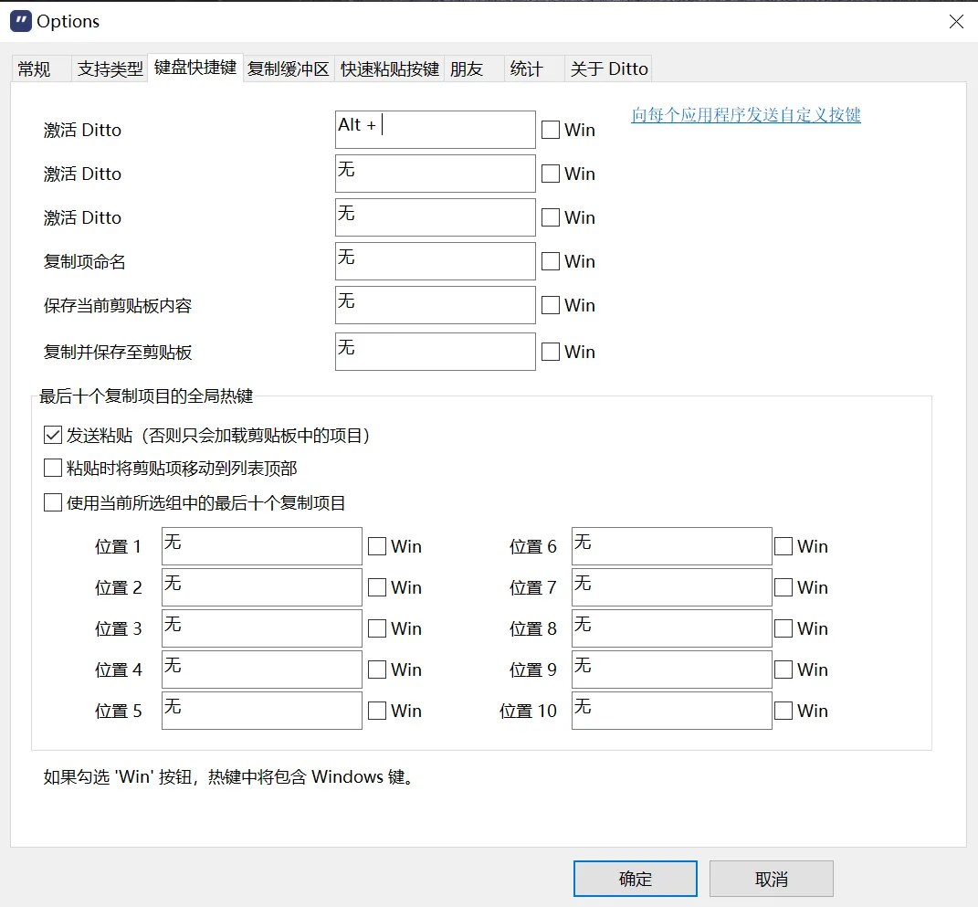Click the 位置 10 hotkey field

tap(672, 711)
